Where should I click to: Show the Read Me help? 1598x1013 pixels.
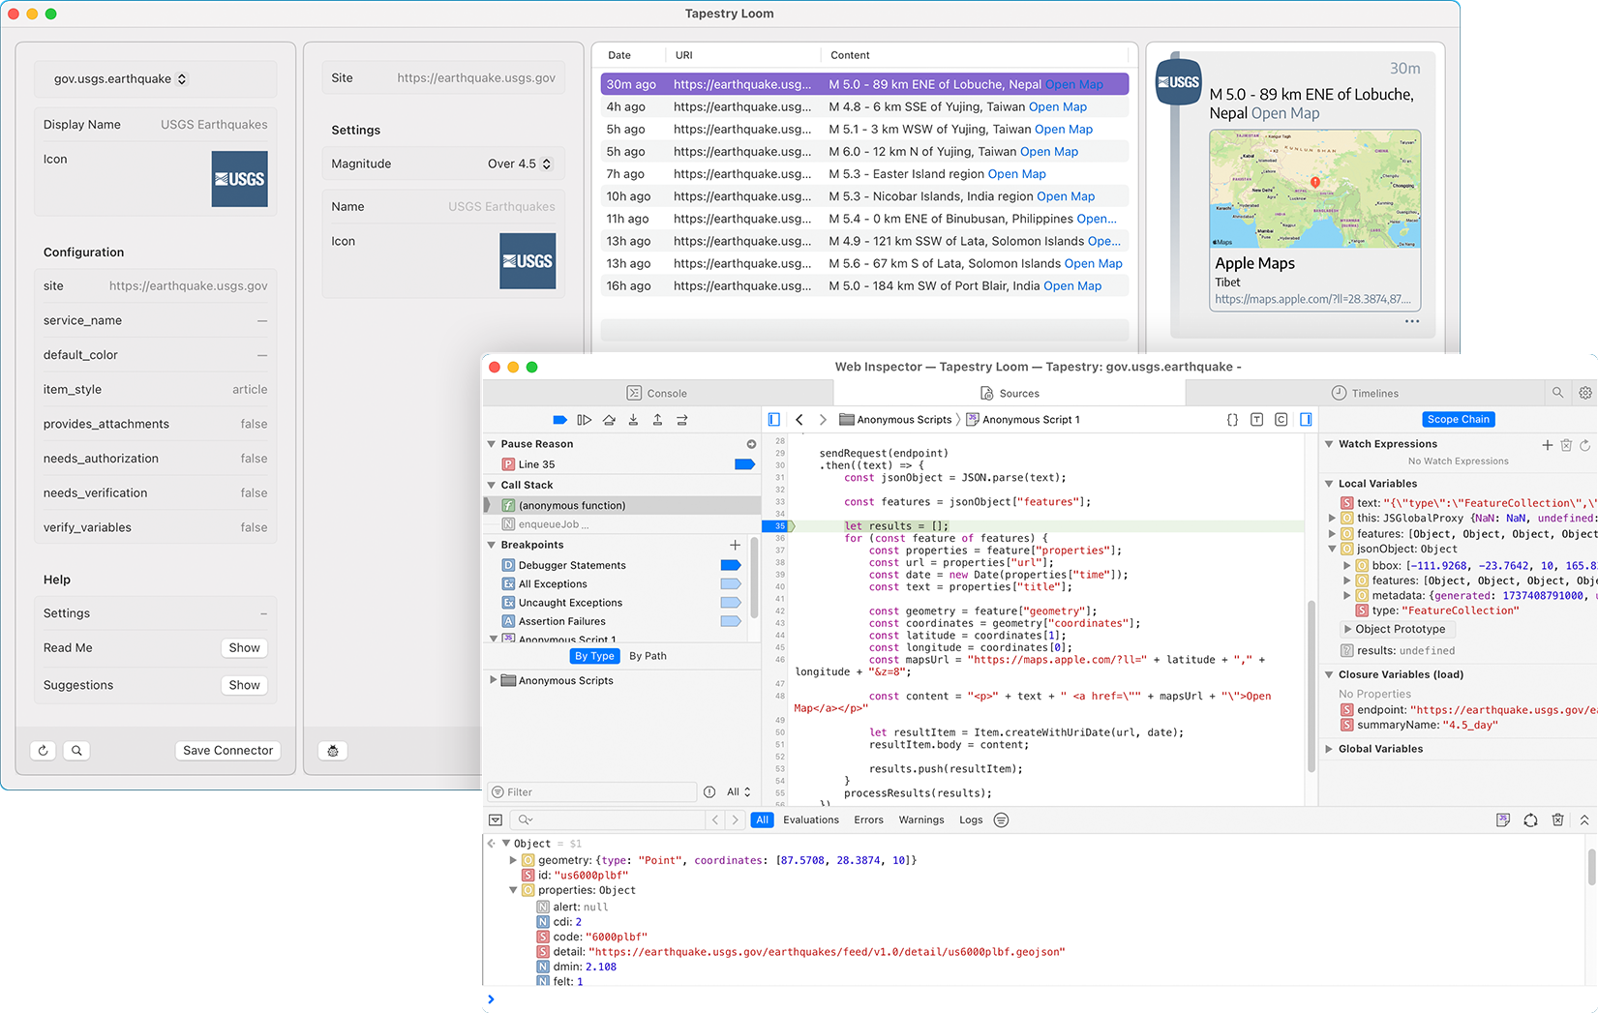244,648
